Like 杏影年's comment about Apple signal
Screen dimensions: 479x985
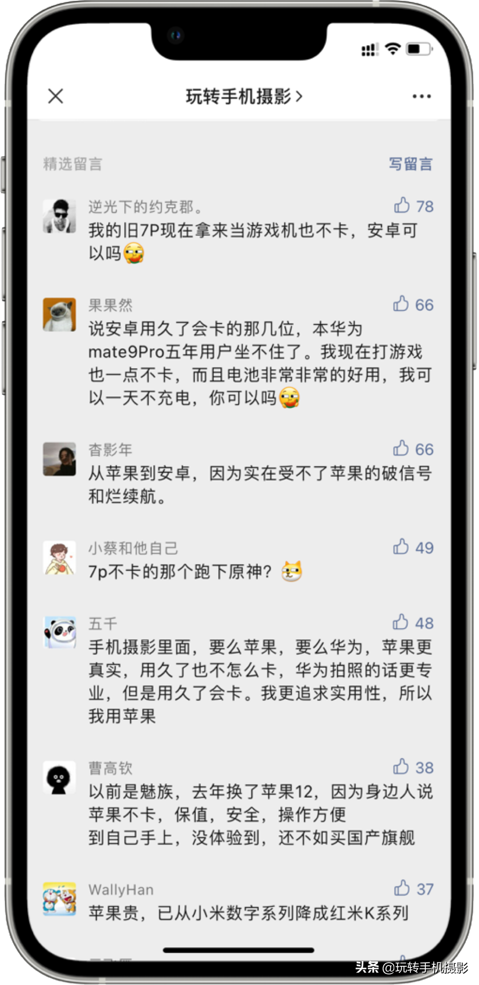click(x=401, y=448)
